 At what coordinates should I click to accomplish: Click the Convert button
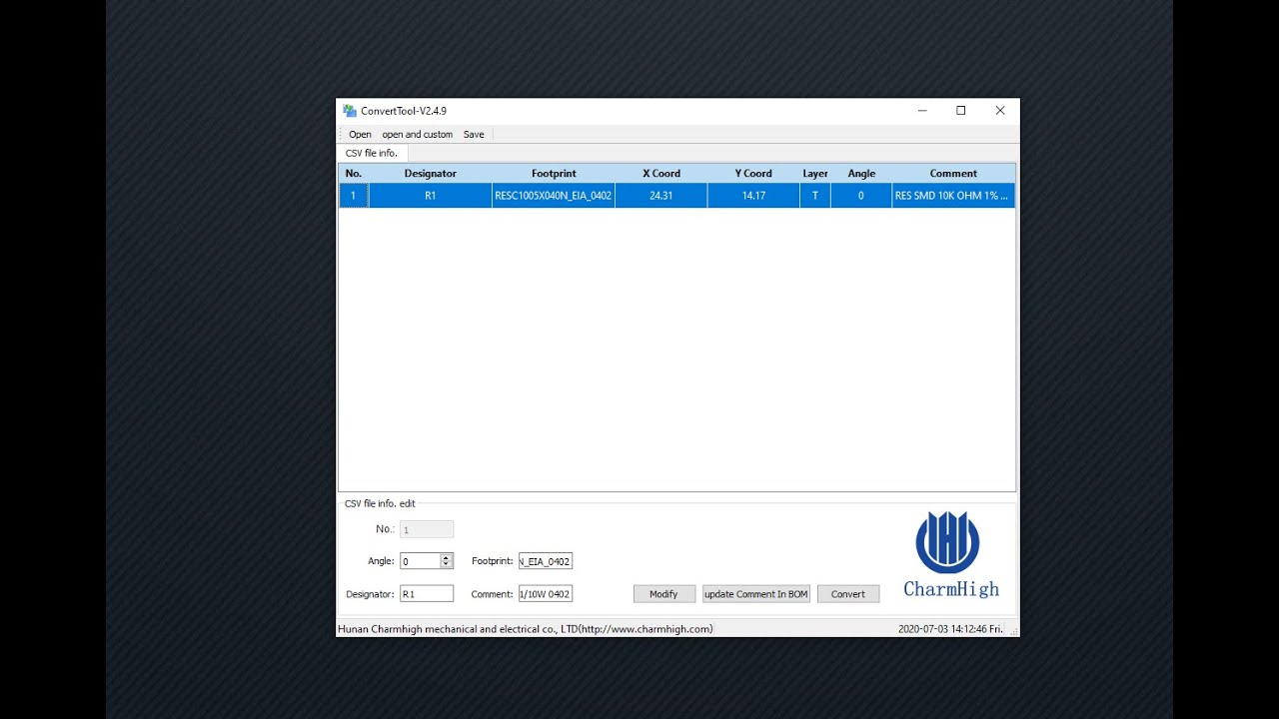click(848, 594)
